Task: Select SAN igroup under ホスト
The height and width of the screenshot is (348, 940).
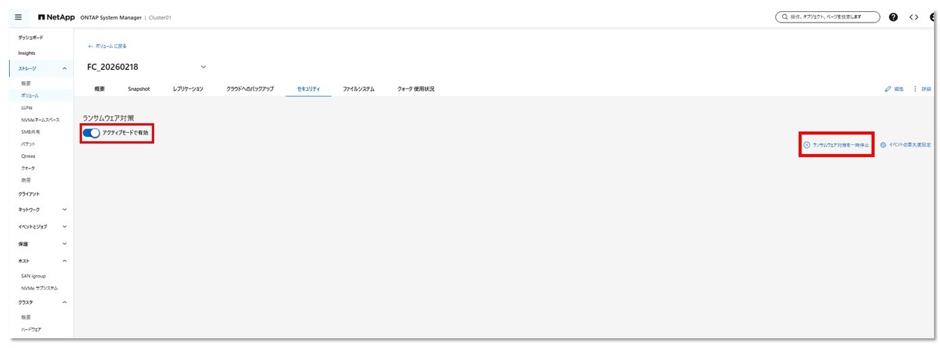Action: point(33,276)
